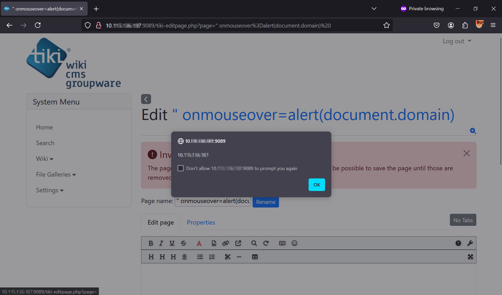Insert page break scissors icon
The height and width of the screenshot is (295, 502).
228,257
